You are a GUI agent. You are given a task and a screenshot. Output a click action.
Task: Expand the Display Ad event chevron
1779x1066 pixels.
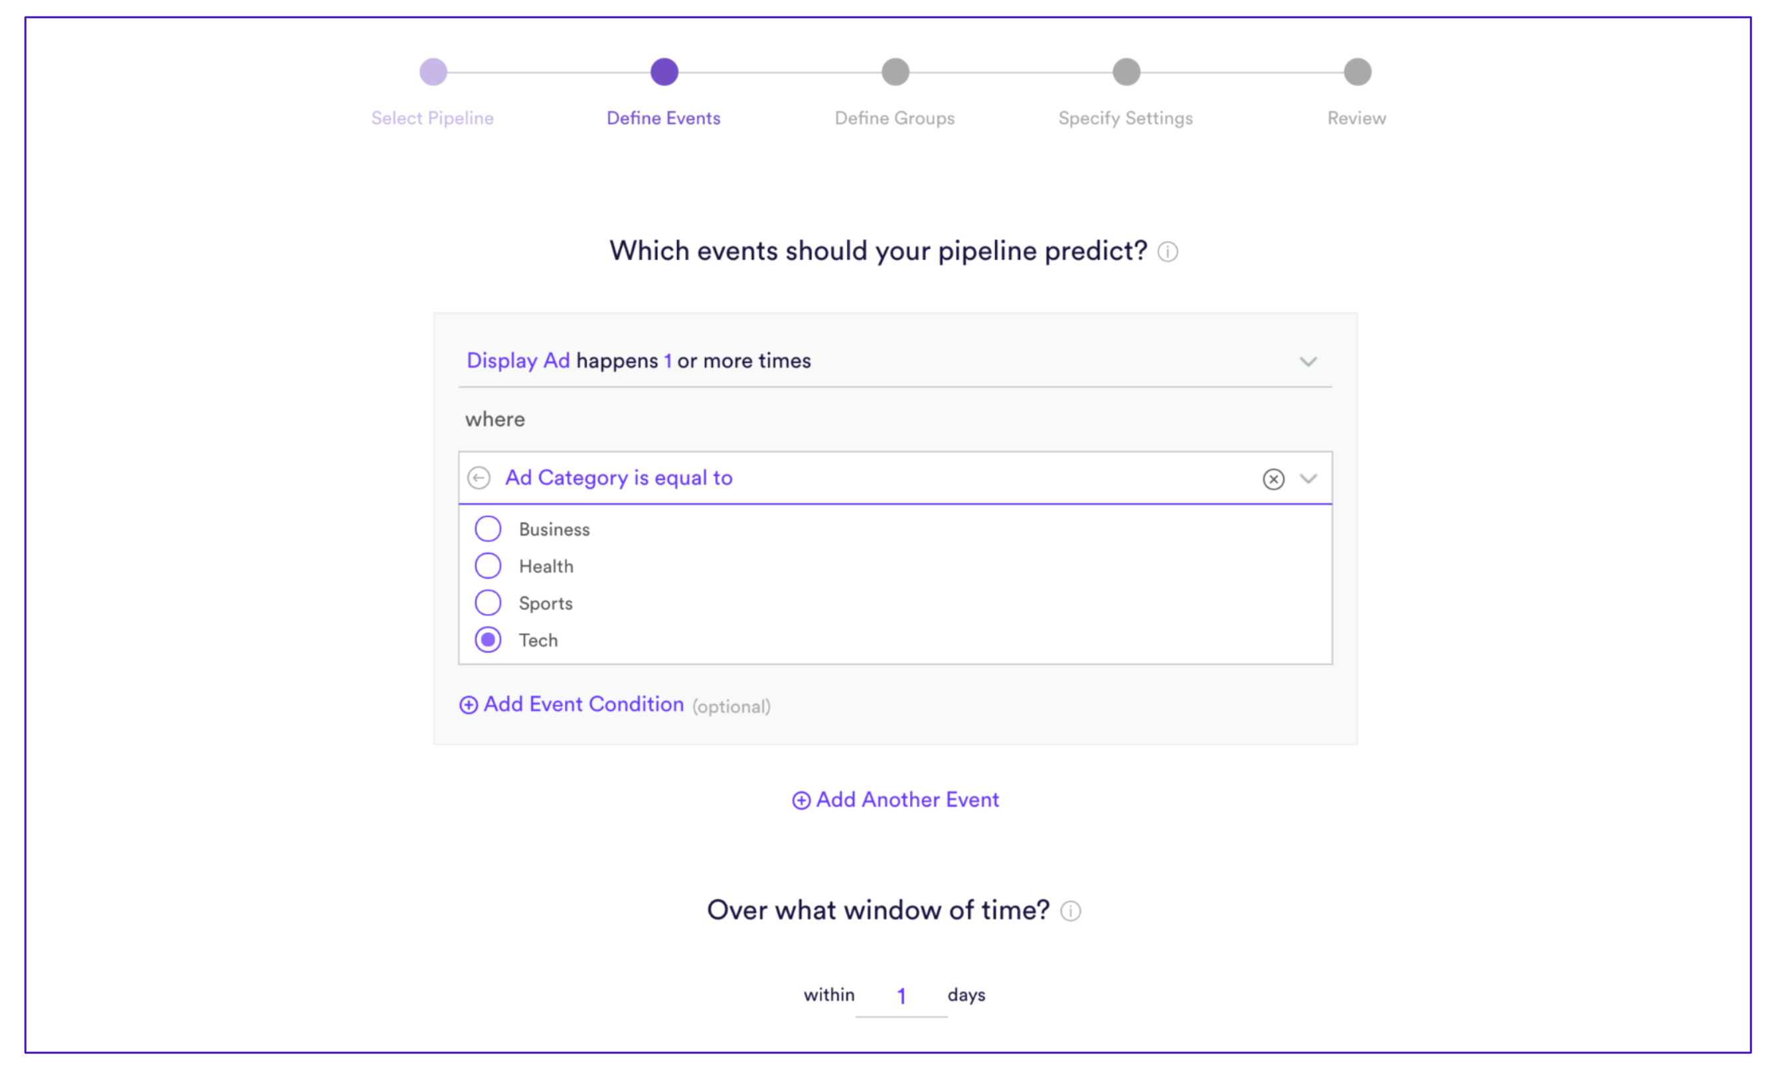coord(1308,361)
